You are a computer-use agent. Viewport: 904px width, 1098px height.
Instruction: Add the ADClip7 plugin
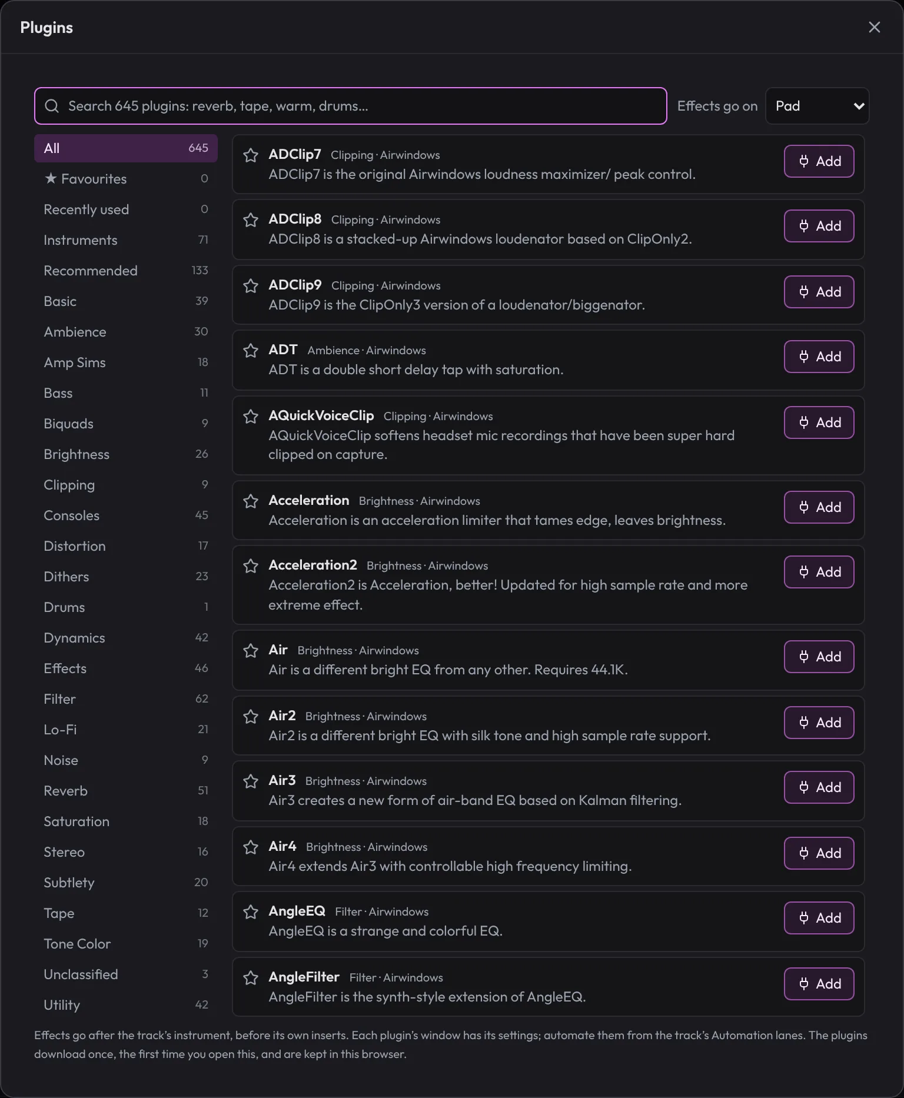[819, 161]
